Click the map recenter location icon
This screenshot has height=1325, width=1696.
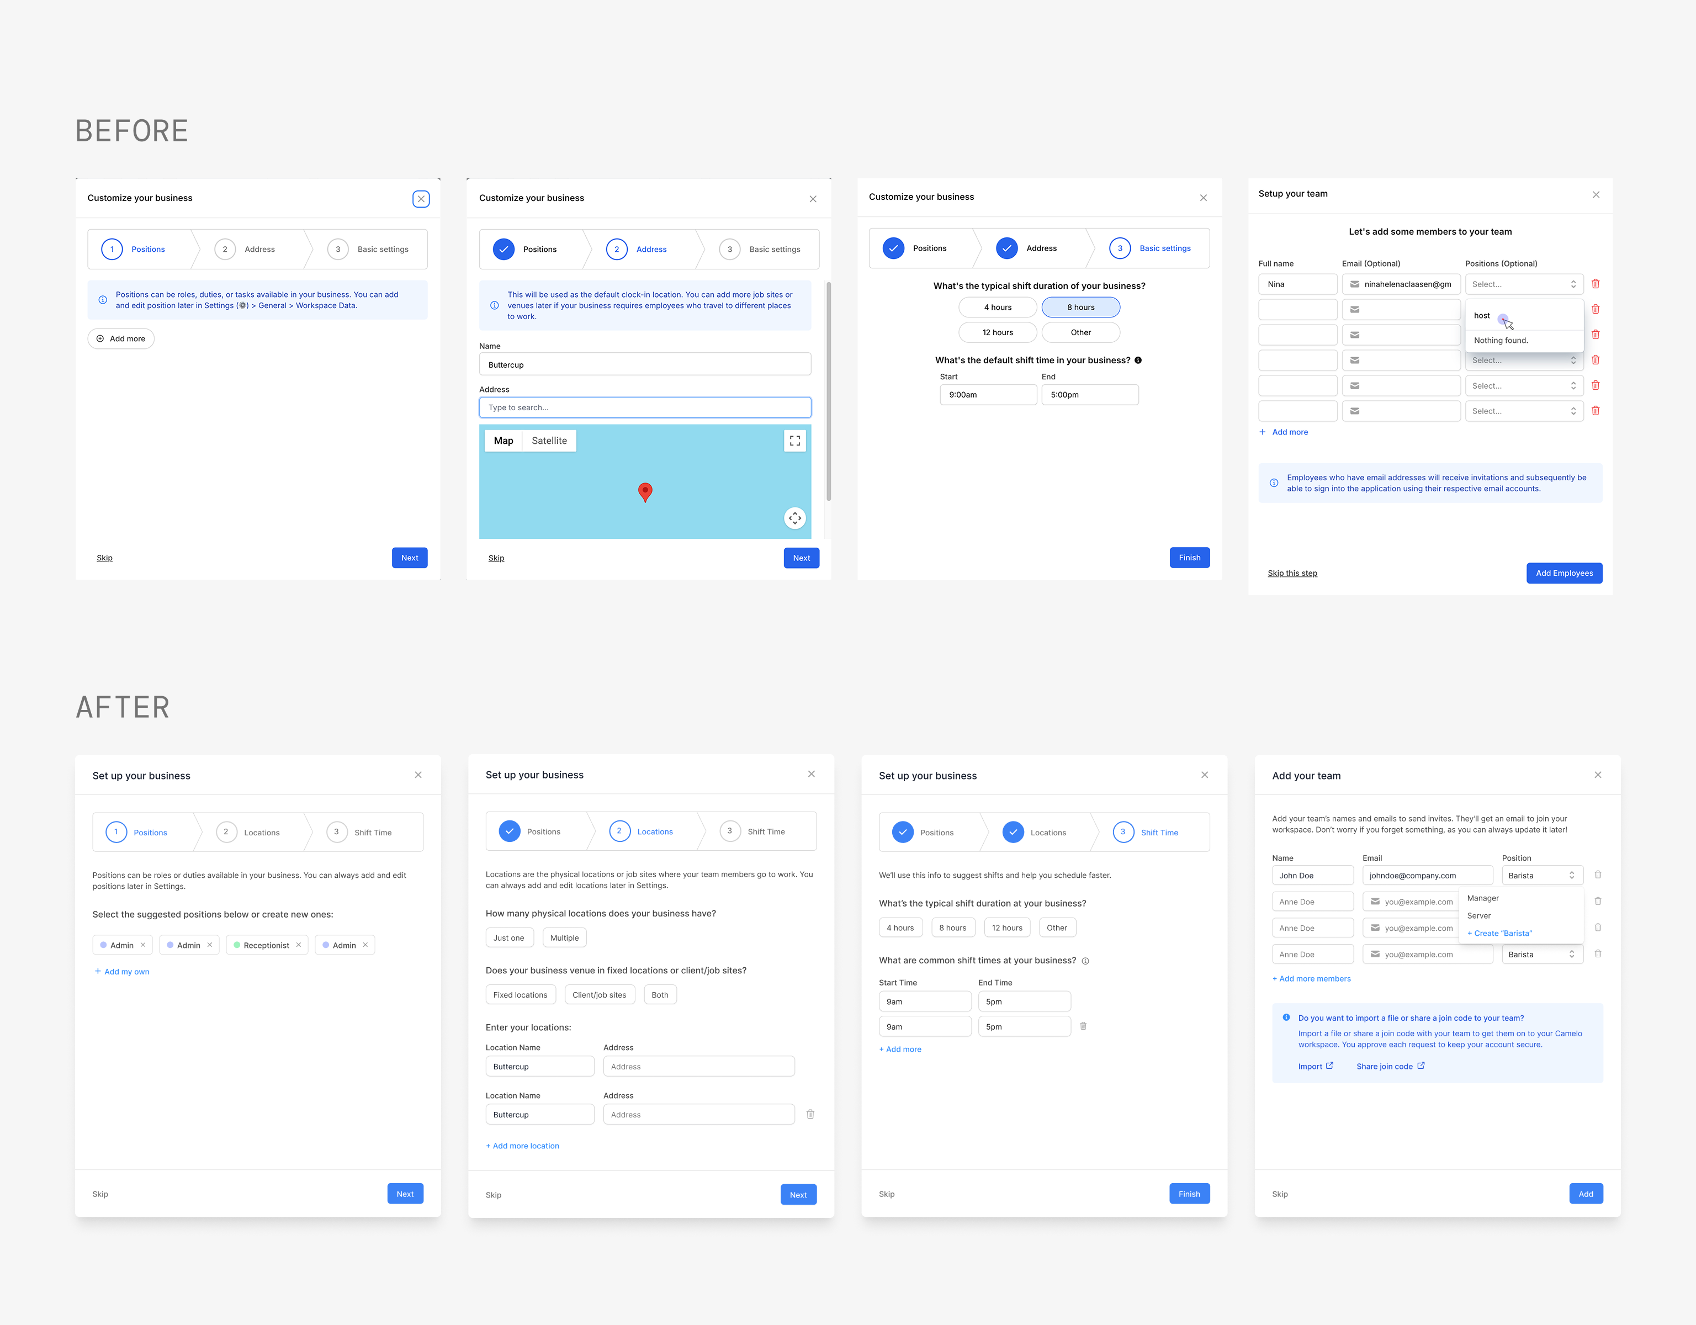click(794, 518)
